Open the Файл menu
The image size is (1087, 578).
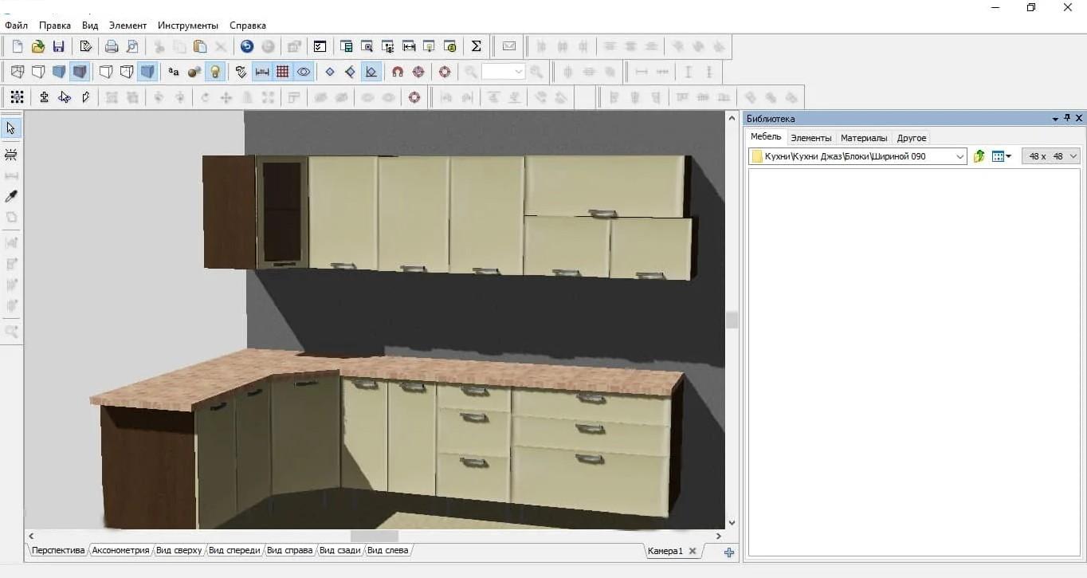click(x=16, y=26)
